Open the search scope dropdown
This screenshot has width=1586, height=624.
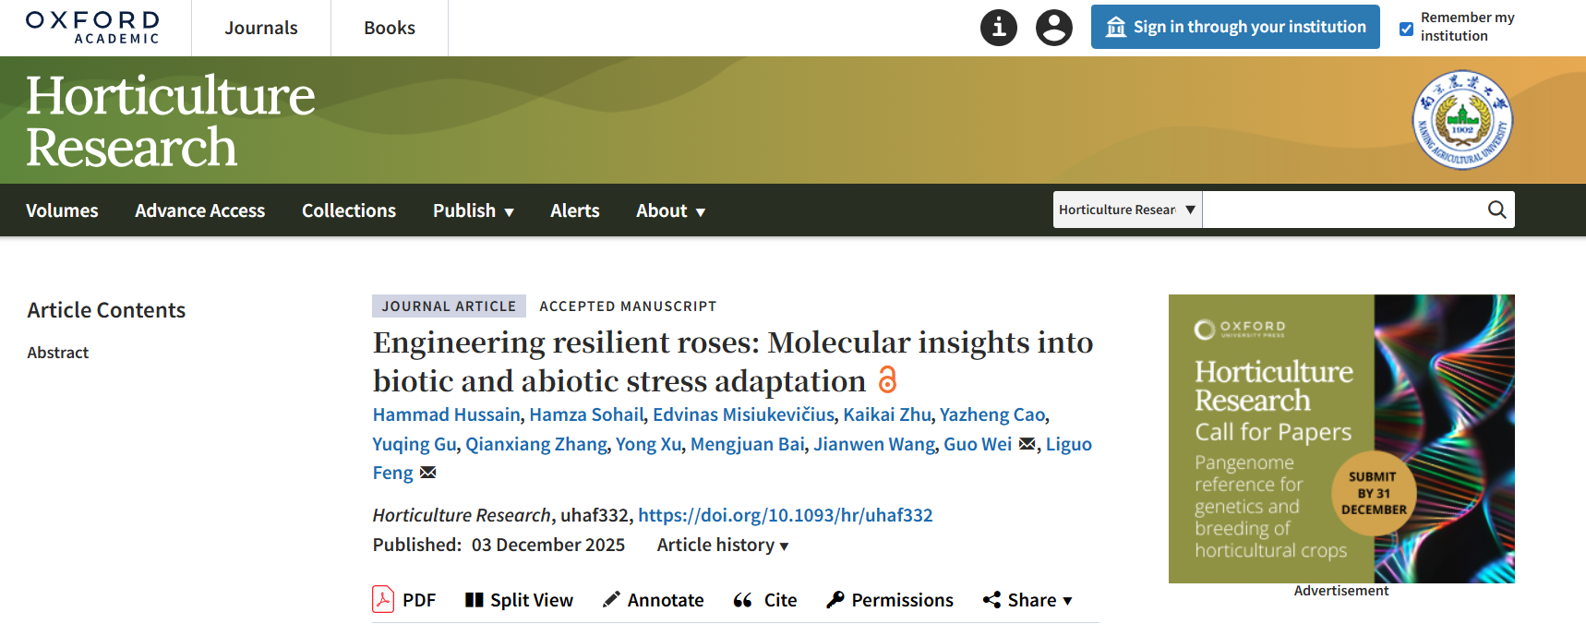click(1127, 210)
